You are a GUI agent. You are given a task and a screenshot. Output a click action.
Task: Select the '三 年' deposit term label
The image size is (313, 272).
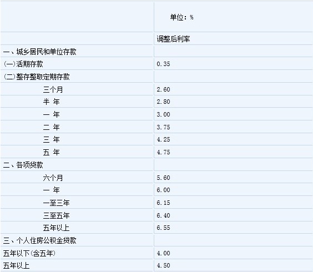pyautogui.click(x=51, y=139)
